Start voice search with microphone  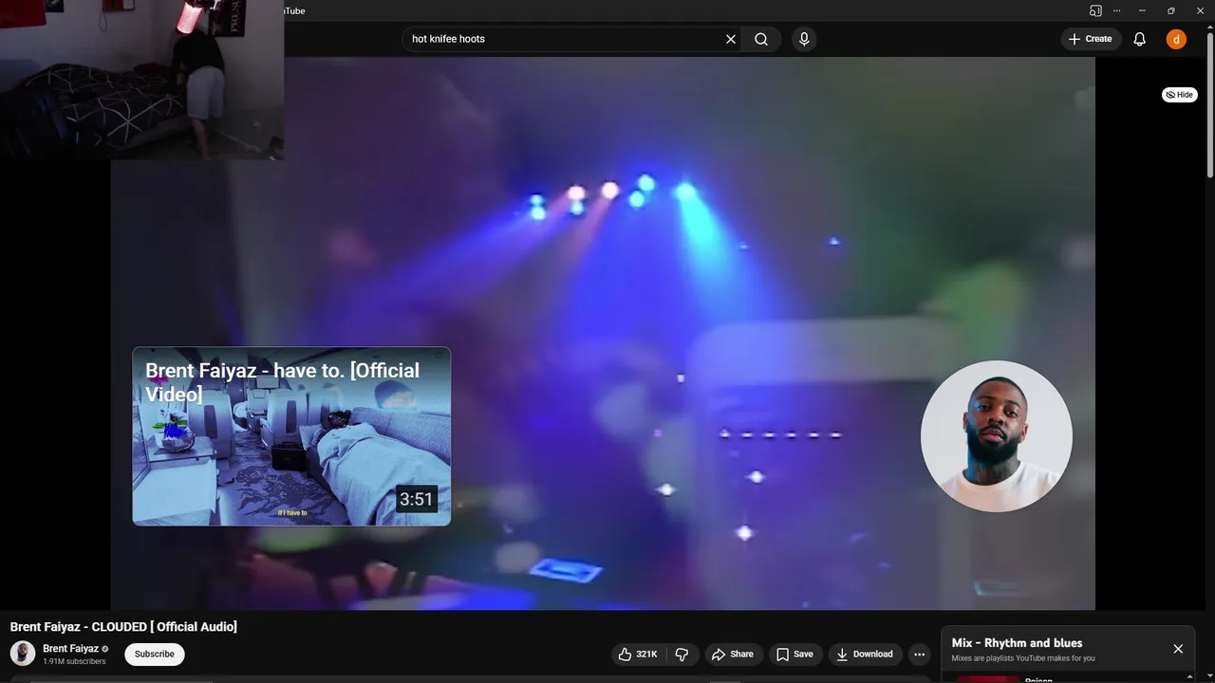point(804,39)
